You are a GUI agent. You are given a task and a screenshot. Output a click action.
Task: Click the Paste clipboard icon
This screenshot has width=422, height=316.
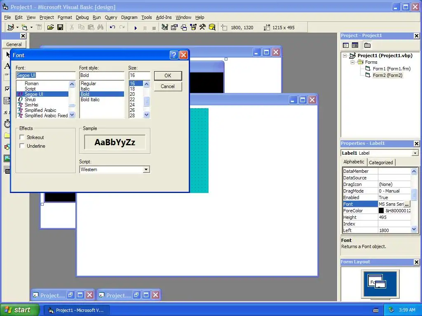(91, 28)
